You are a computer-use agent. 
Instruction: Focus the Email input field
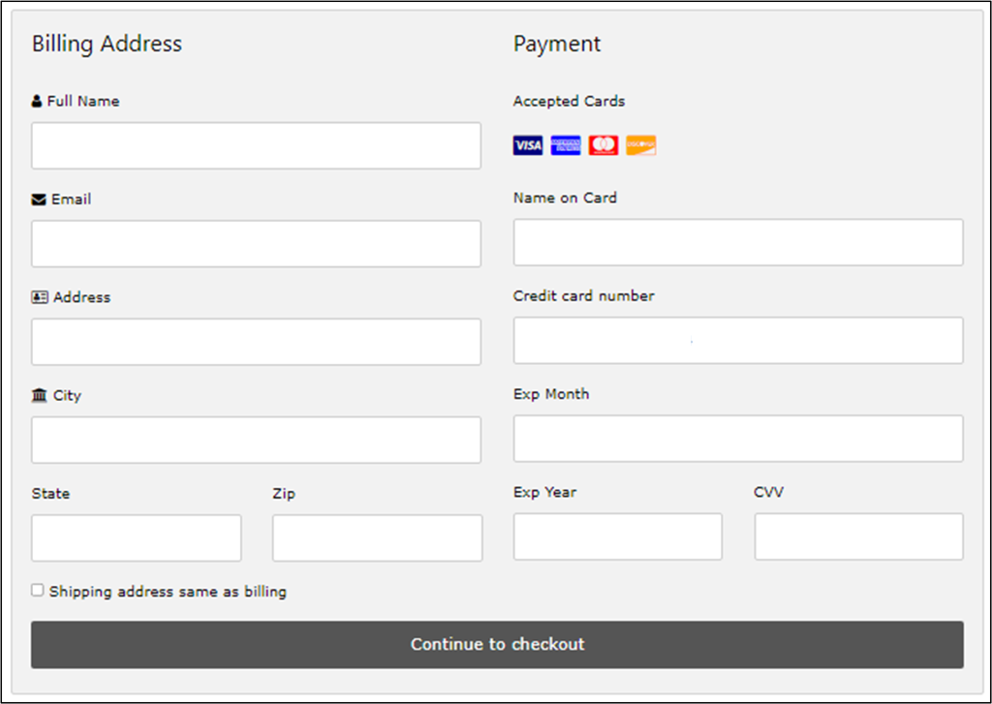pyautogui.click(x=256, y=243)
